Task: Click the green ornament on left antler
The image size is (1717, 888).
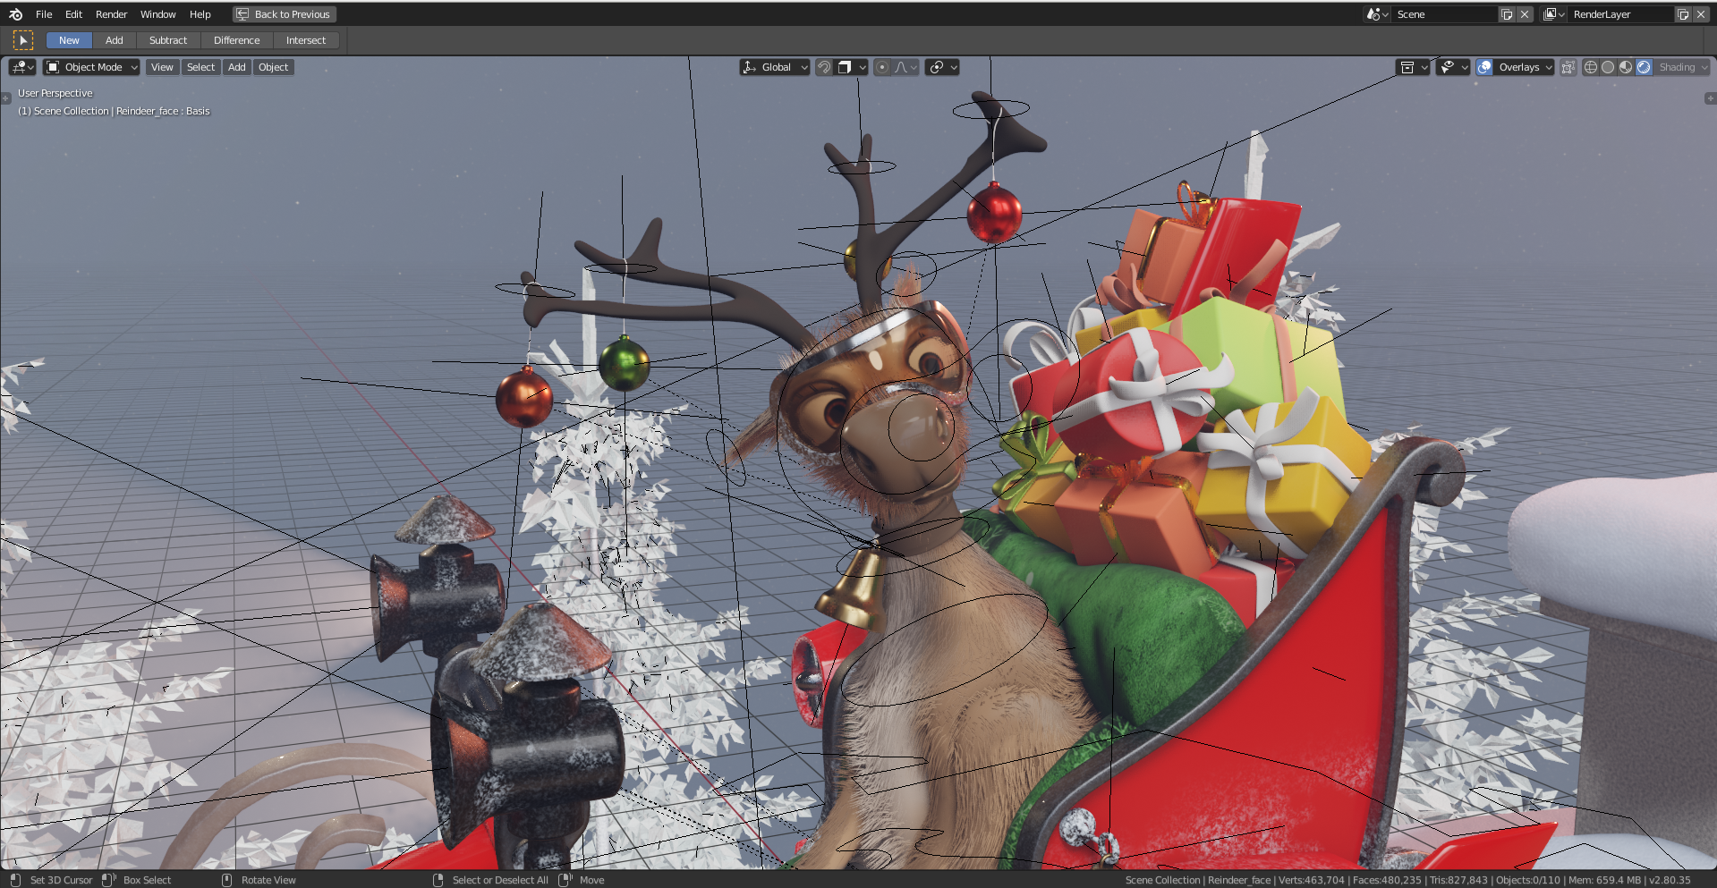Action: (x=624, y=363)
